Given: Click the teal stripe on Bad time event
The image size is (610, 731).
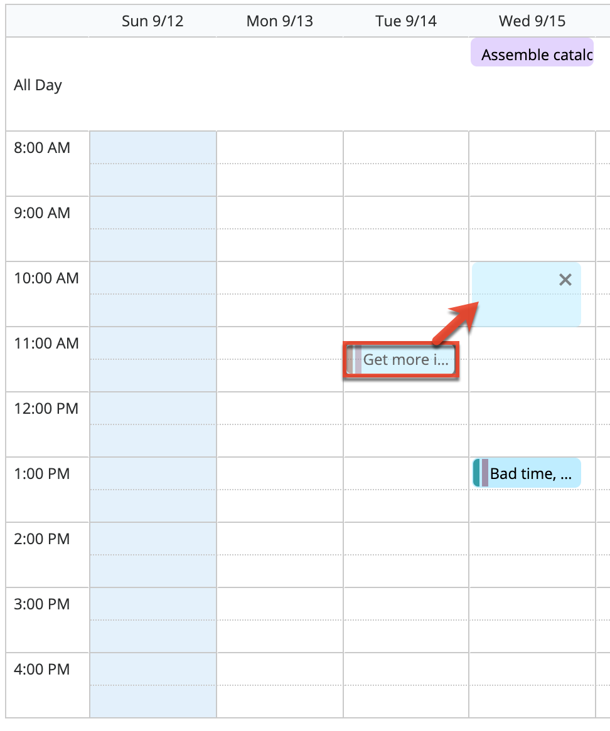Looking at the screenshot, I should tap(476, 473).
